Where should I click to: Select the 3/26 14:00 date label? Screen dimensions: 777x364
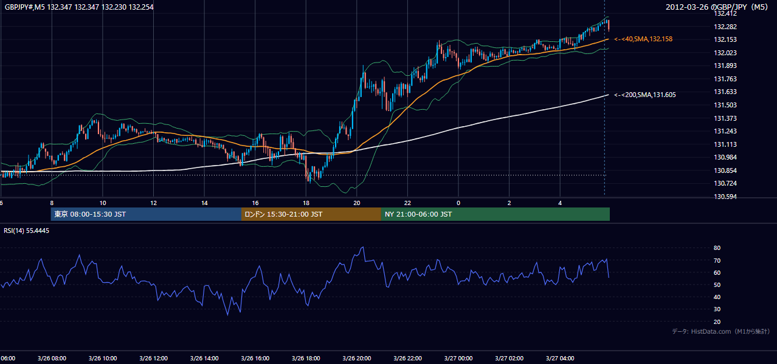point(204,359)
